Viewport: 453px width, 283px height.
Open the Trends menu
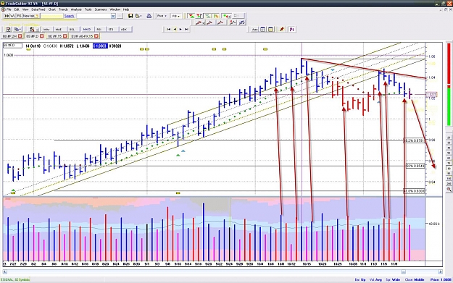click(63, 9)
